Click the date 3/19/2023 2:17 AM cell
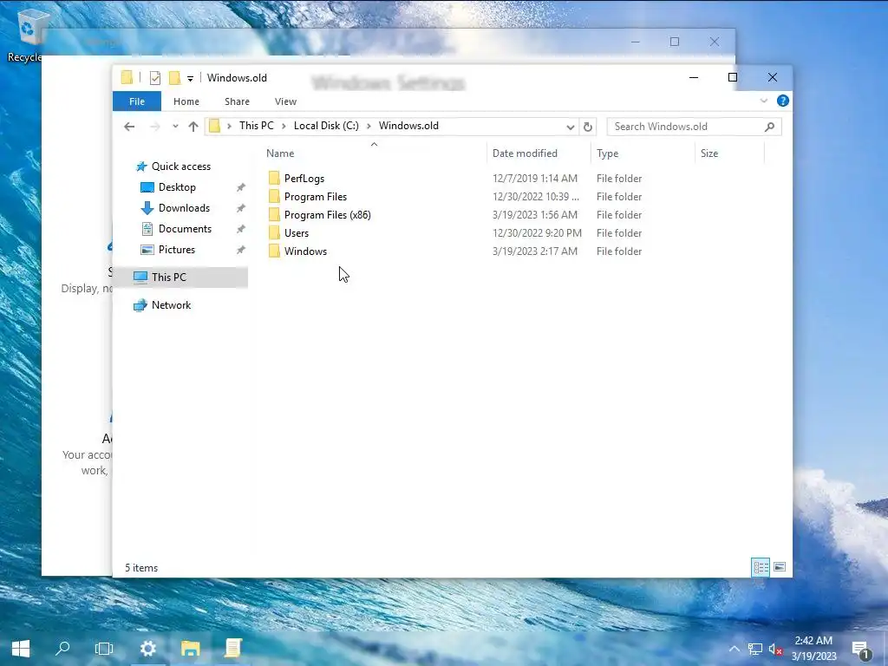This screenshot has height=666, width=888. pyautogui.click(x=534, y=251)
